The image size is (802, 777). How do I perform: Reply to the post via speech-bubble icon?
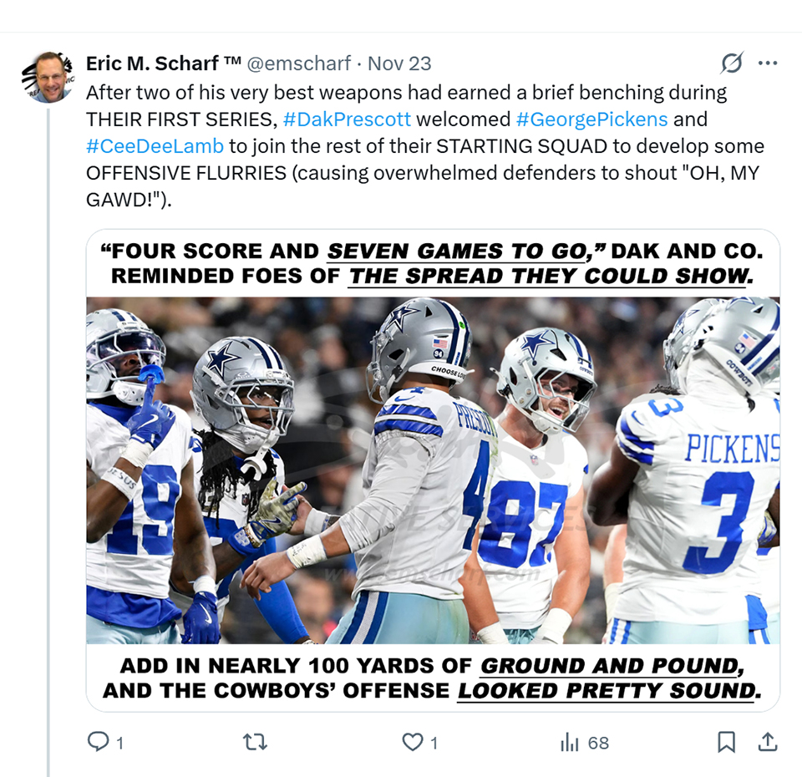pos(99,741)
